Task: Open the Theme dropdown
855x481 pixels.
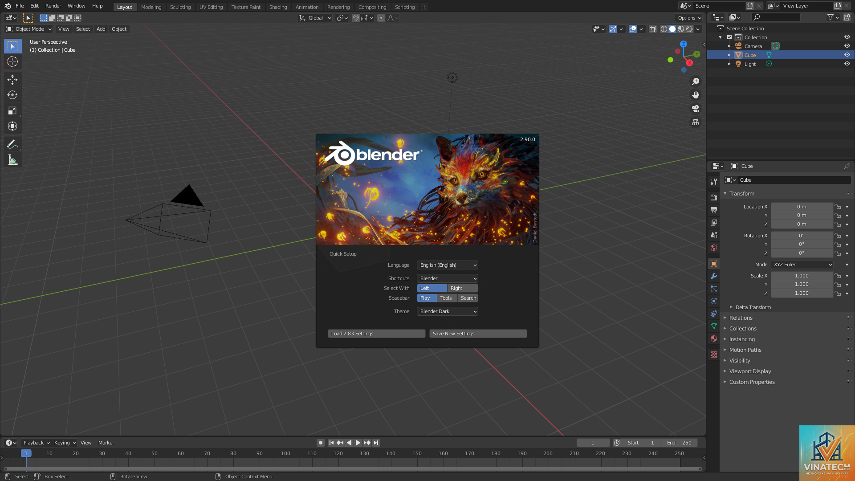Action: (448, 311)
